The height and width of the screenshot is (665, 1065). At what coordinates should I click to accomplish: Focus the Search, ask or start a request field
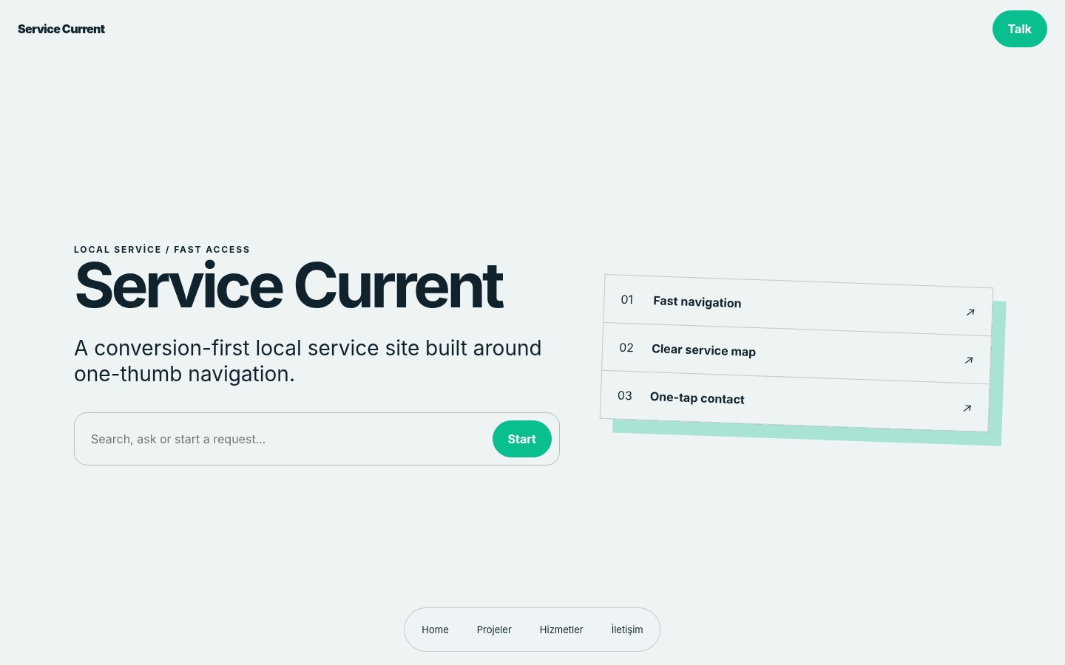[x=285, y=439]
